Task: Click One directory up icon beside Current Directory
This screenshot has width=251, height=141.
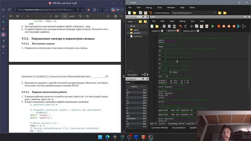Action: tap(220, 13)
